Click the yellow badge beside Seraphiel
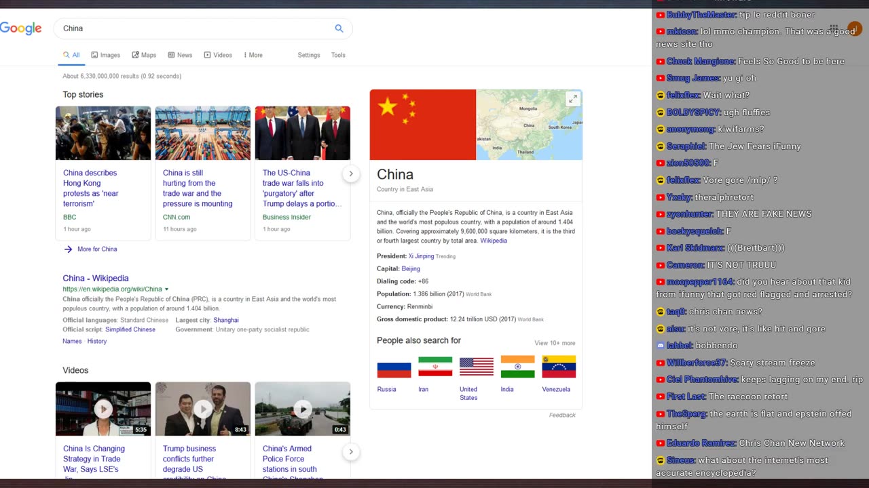 point(661,146)
